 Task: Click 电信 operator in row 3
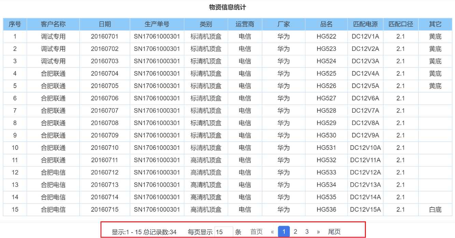(245, 61)
